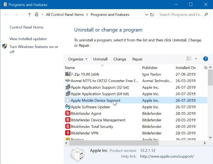Image resolution: width=213 pixels, height=164 pixels.
Task: Click the blue help question mark icon
Action: (x=205, y=59)
